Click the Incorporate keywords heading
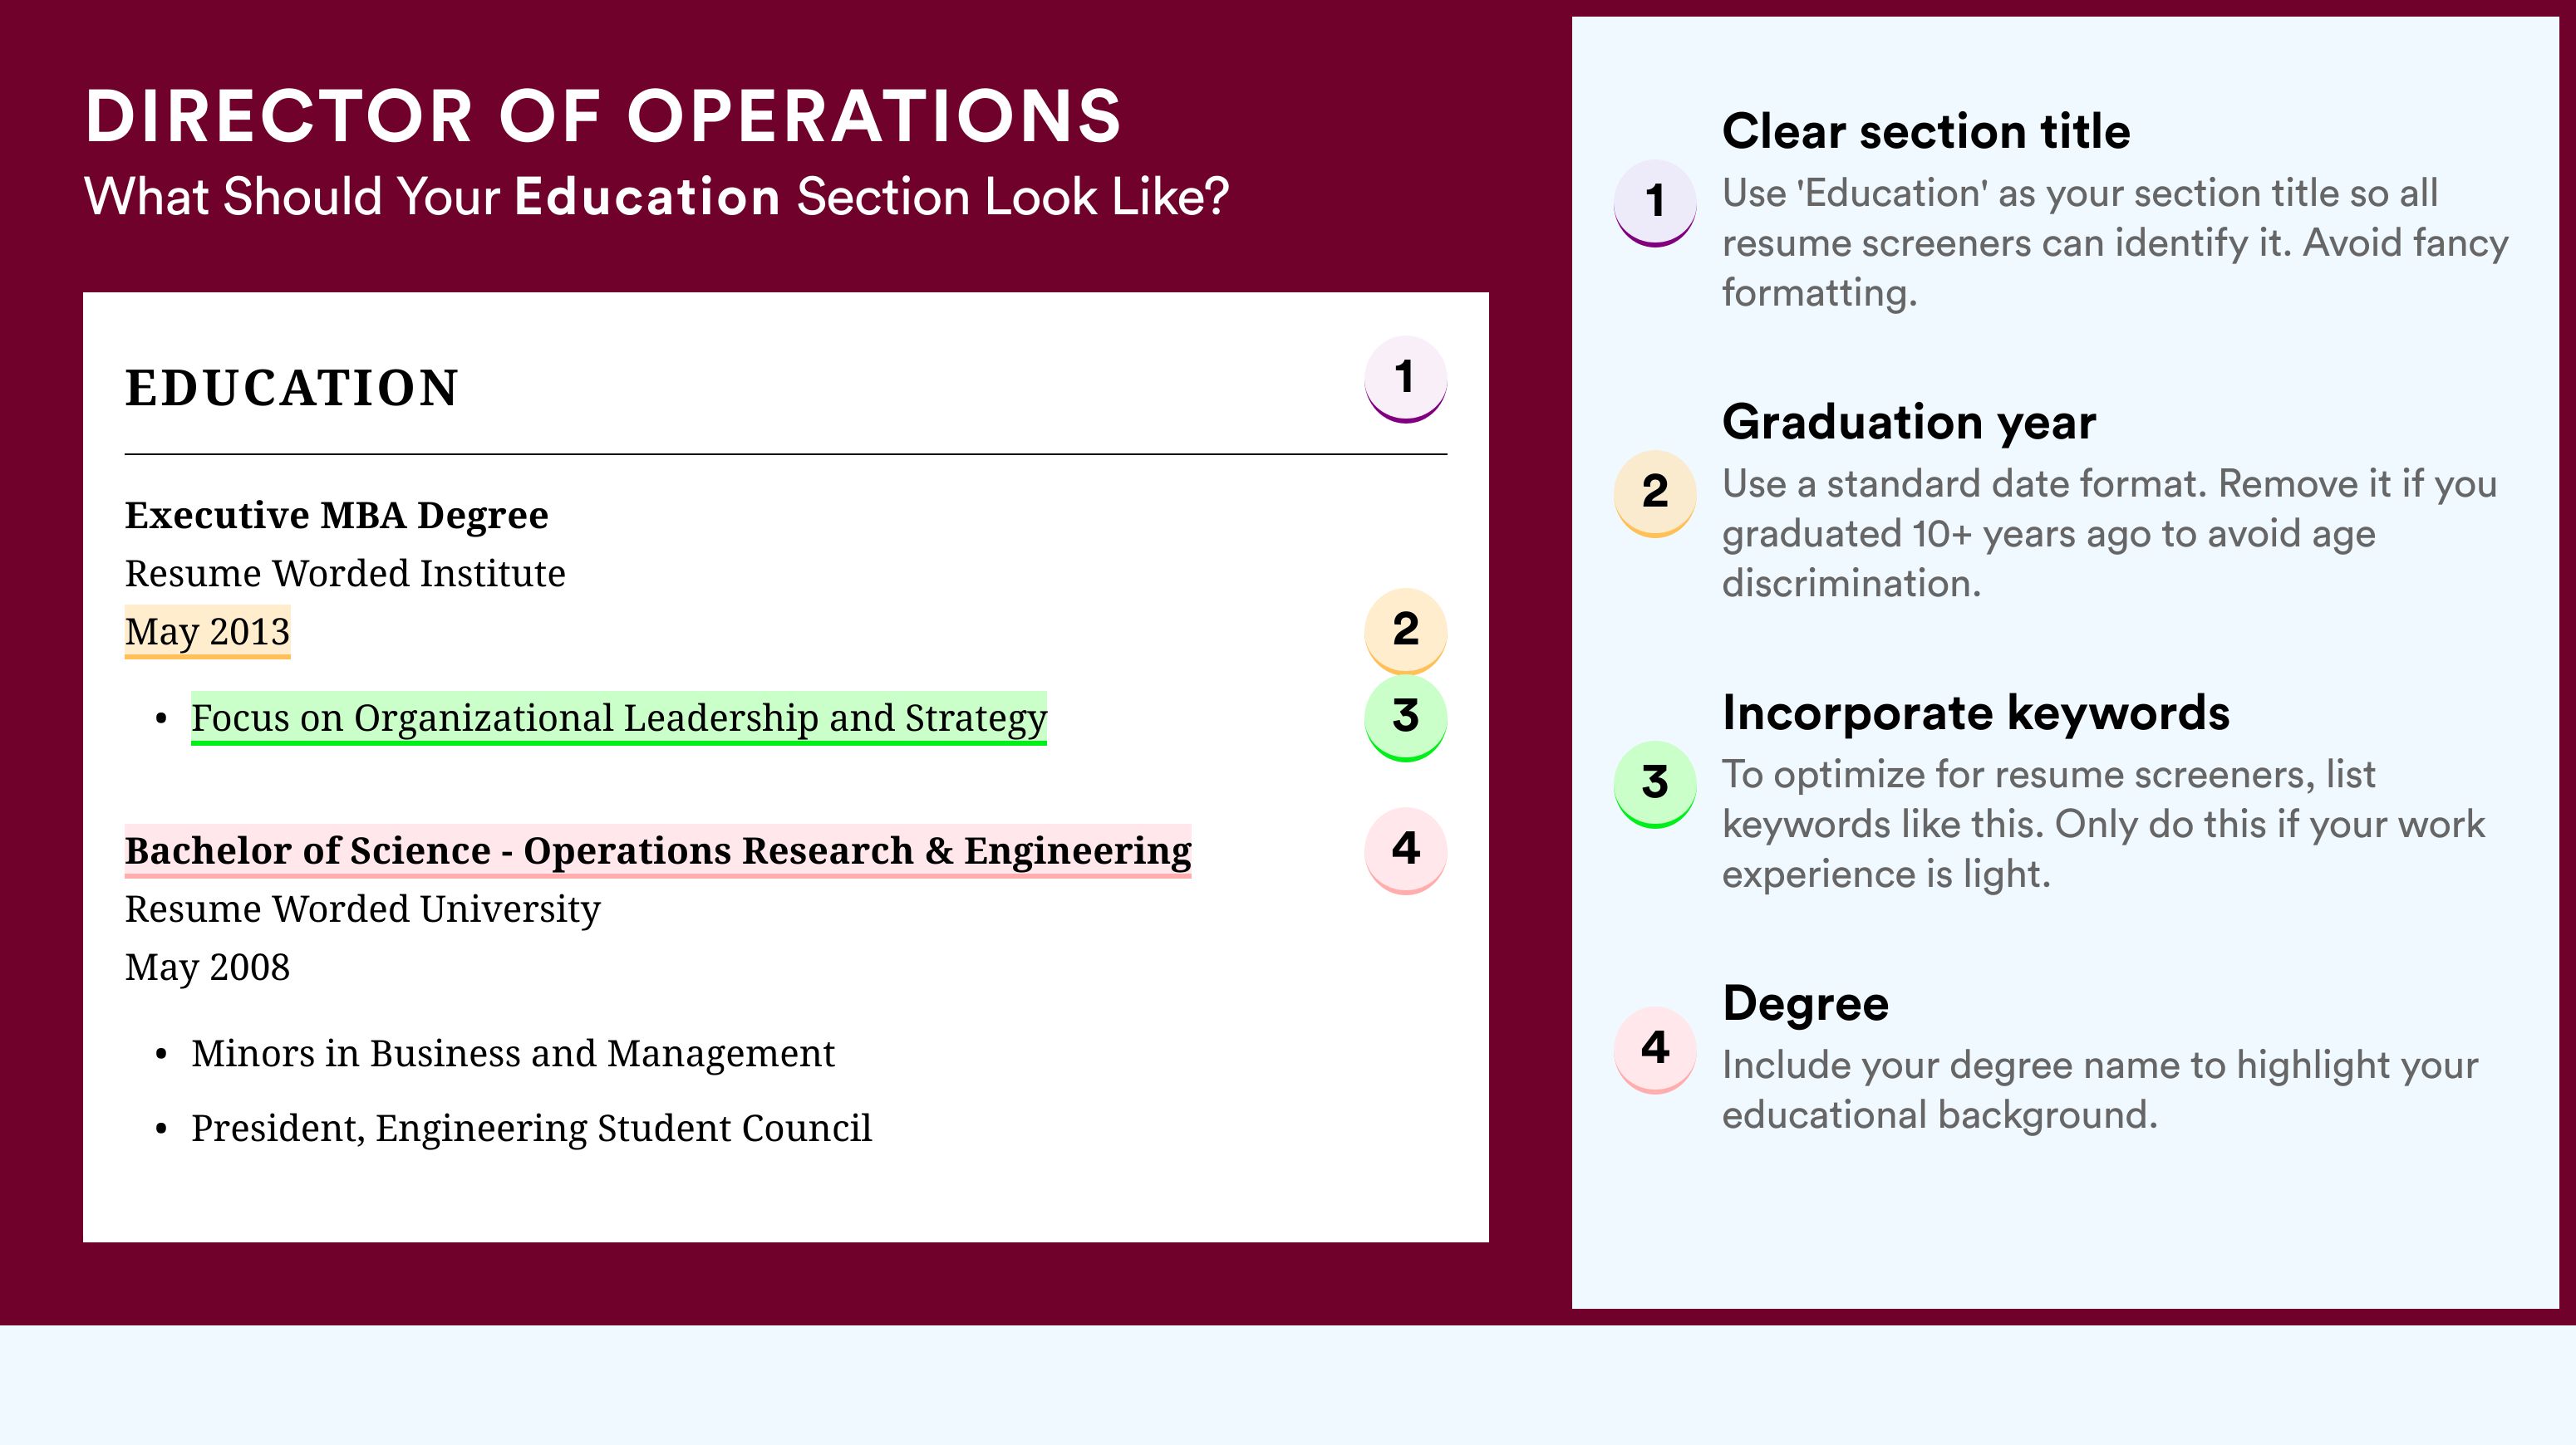 (x=1976, y=713)
